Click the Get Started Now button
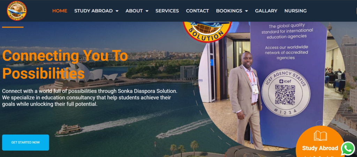The width and height of the screenshot is (357, 157). [25, 142]
